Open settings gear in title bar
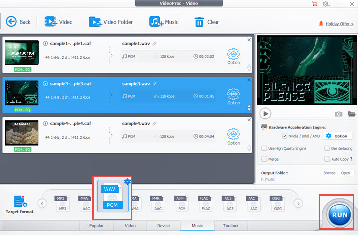The image size is (358, 235). [326, 4]
